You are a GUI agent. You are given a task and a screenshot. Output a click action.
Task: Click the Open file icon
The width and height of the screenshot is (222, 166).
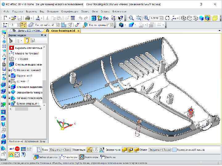(x=14, y=18)
